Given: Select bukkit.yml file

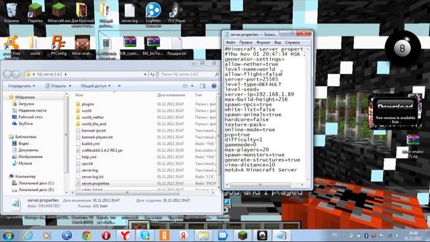Looking at the screenshot, I should (x=91, y=144).
